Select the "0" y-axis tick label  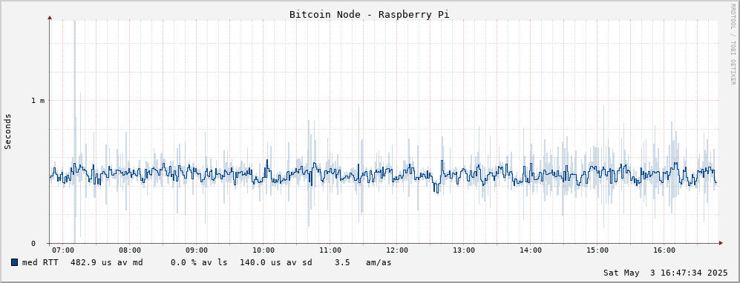[x=33, y=244]
